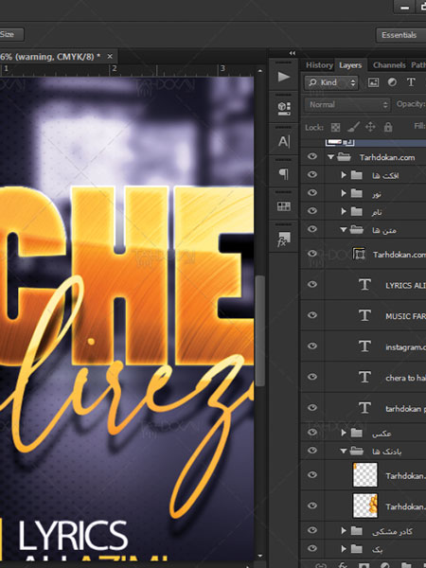Switch to the History tab
This screenshot has height=568, width=426.
[x=319, y=65]
